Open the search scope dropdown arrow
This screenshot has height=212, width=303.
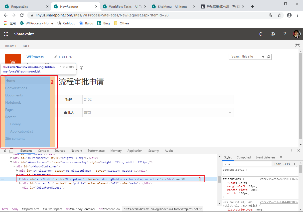click(x=263, y=57)
